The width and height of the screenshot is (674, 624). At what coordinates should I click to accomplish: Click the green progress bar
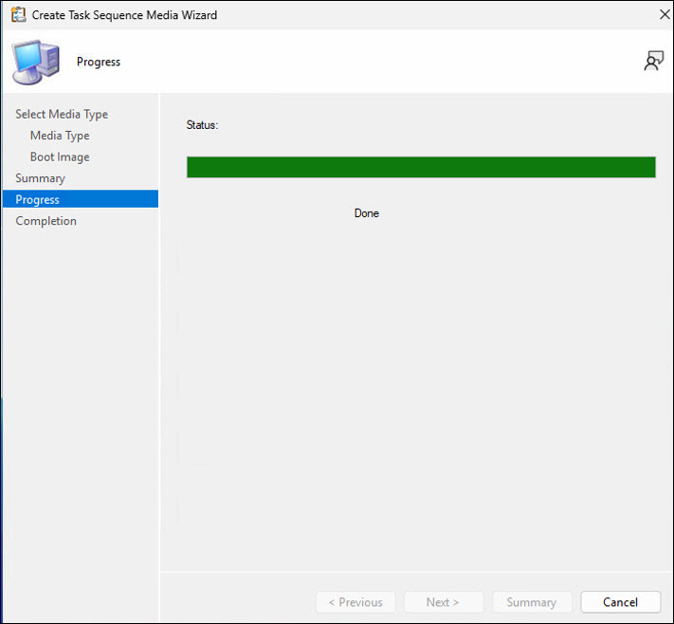coord(421,167)
